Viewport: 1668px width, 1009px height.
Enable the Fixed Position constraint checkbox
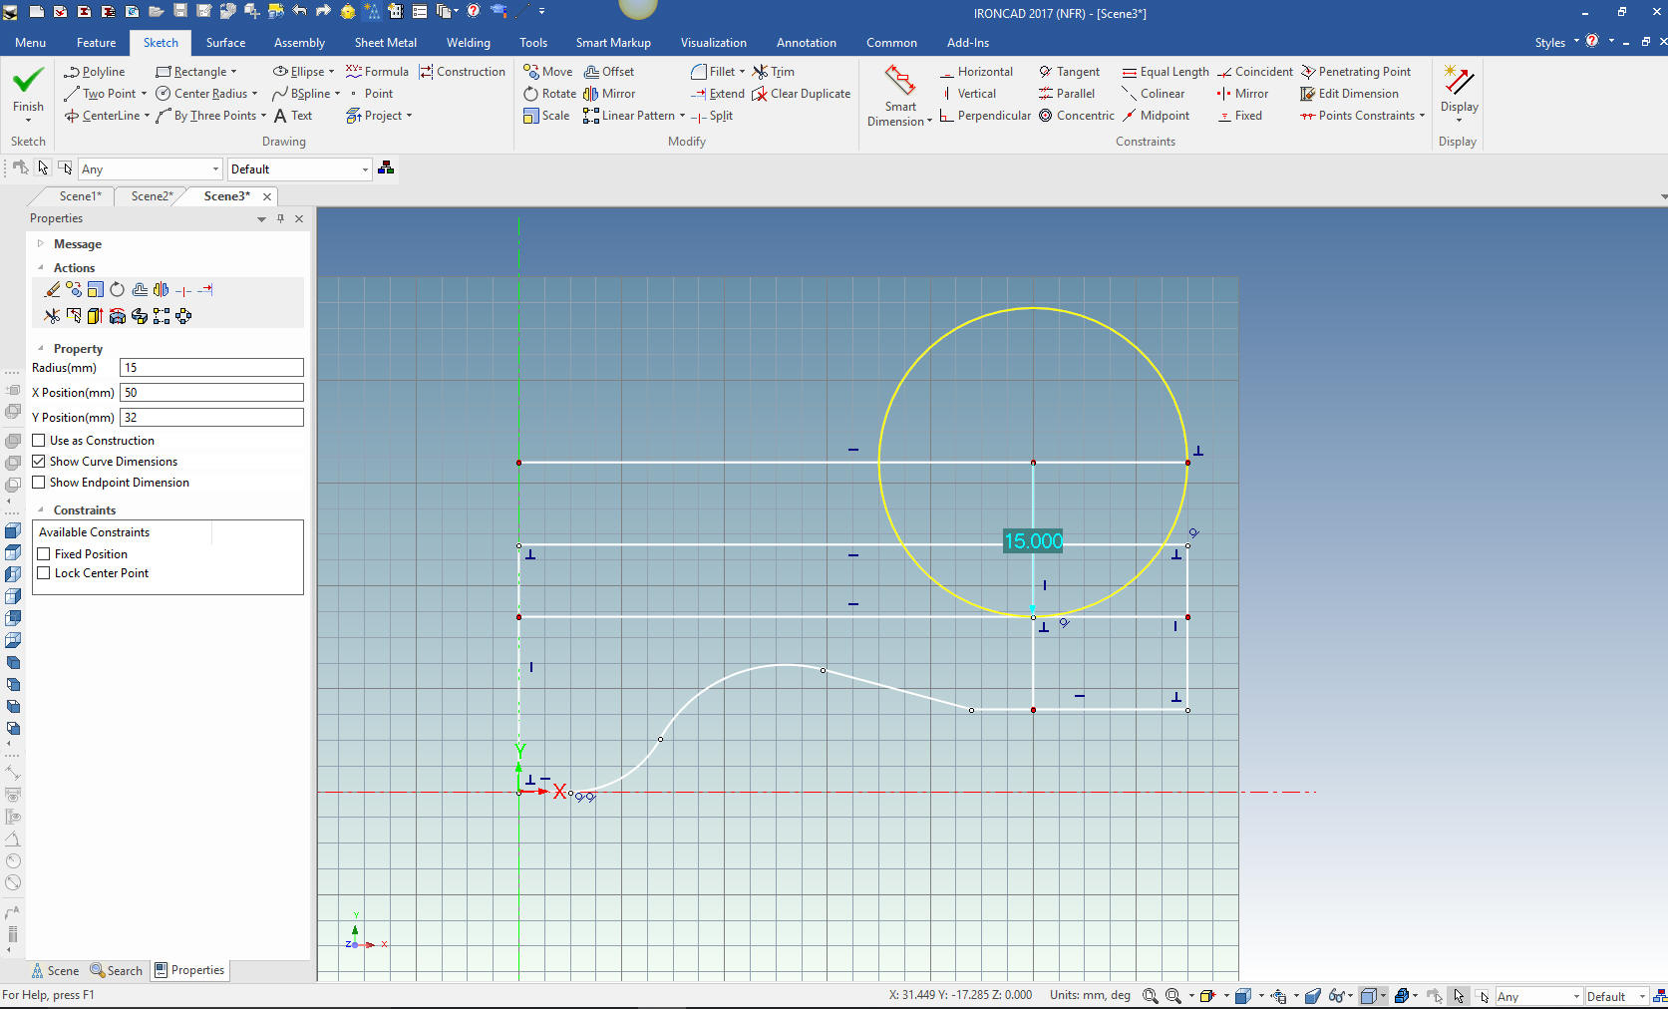(x=44, y=554)
